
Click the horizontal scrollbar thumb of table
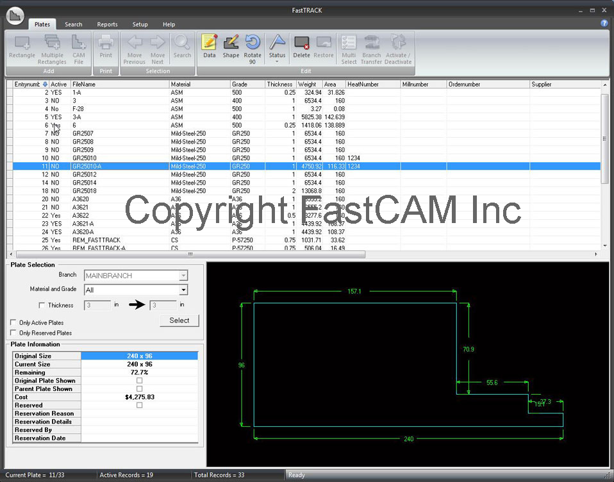pos(191,254)
